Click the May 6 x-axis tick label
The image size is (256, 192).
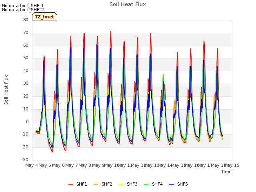[x=58, y=165]
